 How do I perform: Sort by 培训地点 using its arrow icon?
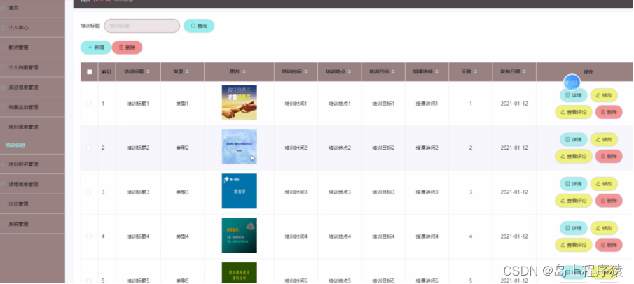(349, 72)
